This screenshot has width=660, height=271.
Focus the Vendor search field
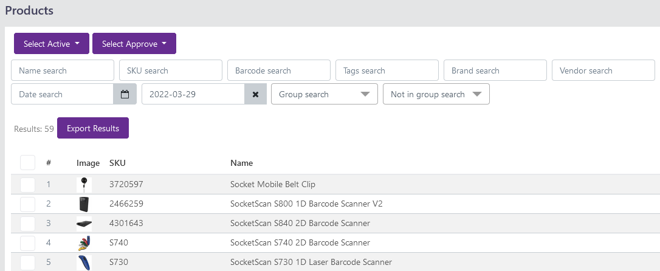pyautogui.click(x=603, y=70)
